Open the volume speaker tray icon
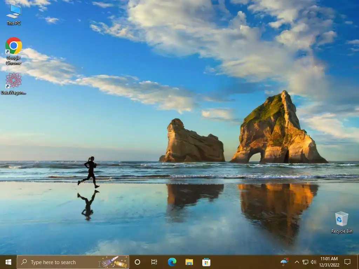Screen dimensions: 359x269 [x=313, y=262]
